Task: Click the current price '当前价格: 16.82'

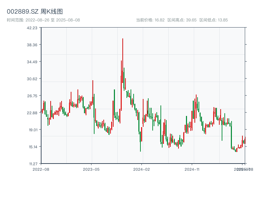Action: click(150, 20)
